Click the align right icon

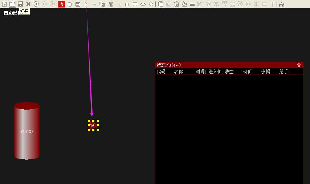pyautogui.click(x=208, y=4)
